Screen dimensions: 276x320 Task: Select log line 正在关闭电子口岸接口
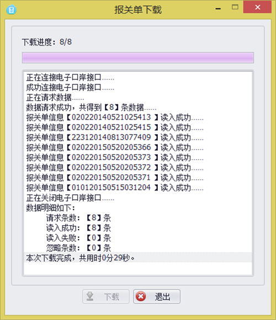(70, 198)
